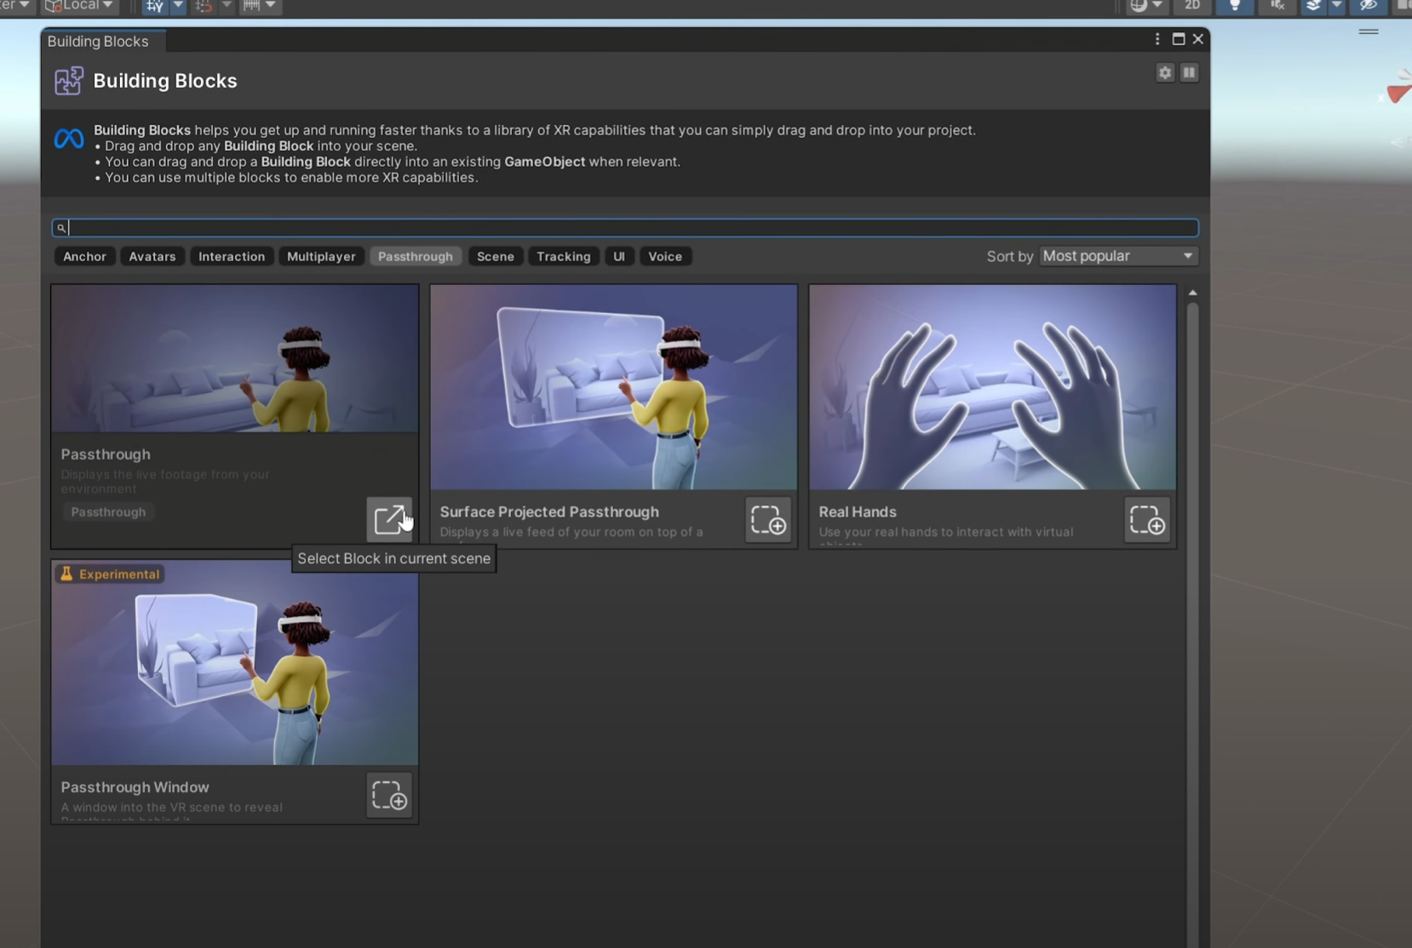Toggle scene lighting bulb icon

click(1235, 6)
